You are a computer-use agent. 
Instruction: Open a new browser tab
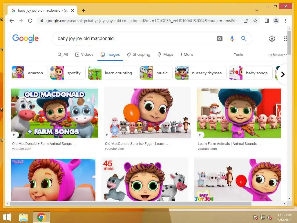pyautogui.click(x=83, y=10)
